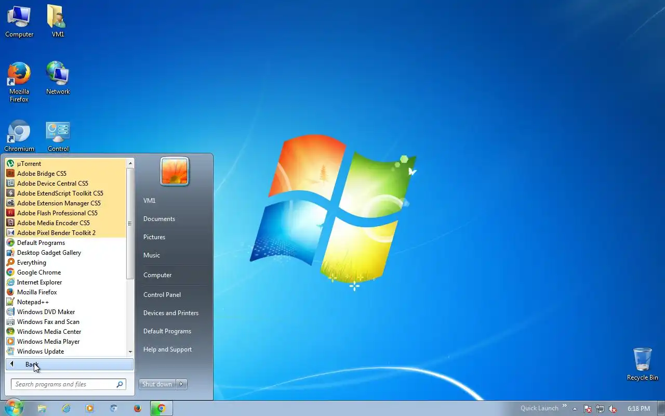
Task: Click the network status tray icon
Action: tap(600, 409)
